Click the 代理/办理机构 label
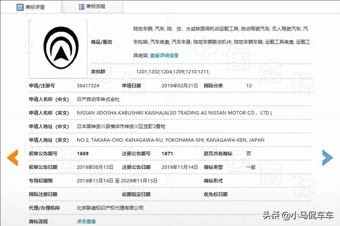 [x=44, y=208]
